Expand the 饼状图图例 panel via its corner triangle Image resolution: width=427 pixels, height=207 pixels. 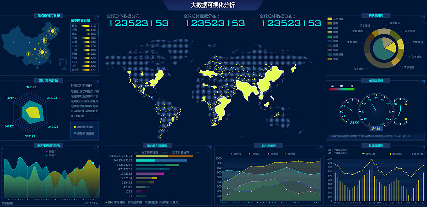pos(423,18)
